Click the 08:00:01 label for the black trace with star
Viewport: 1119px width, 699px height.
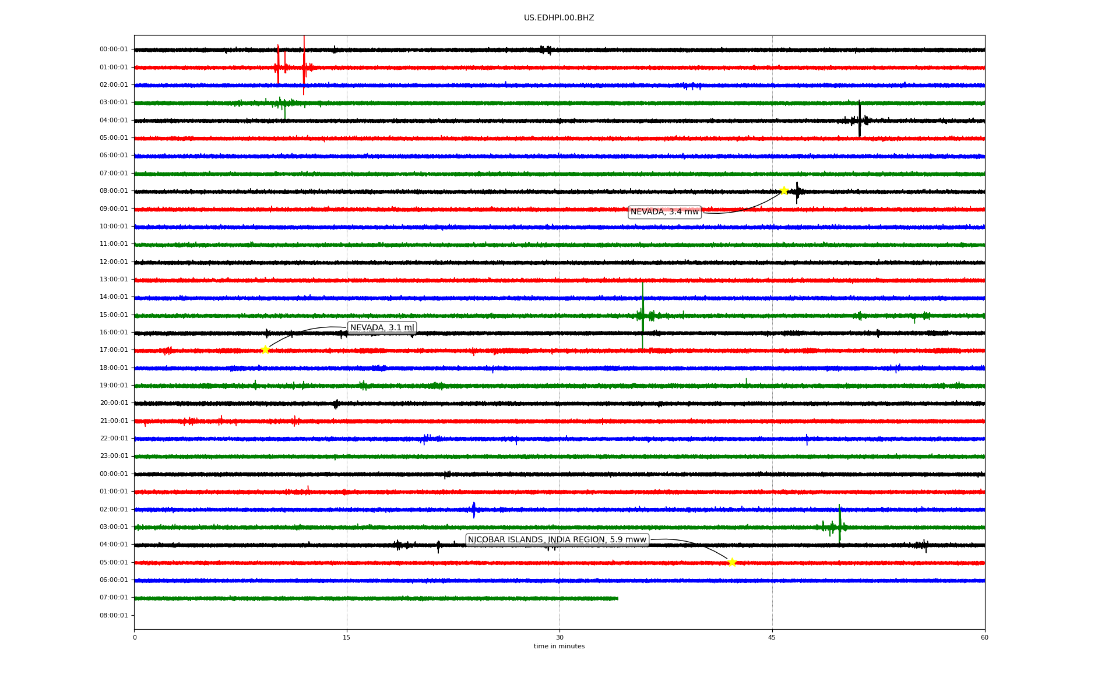coord(114,191)
